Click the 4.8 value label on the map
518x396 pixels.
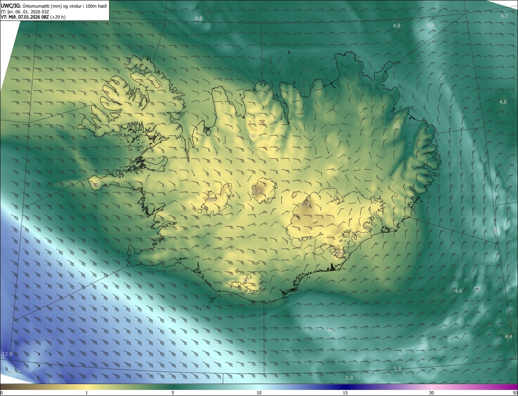[x=397, y=26]
